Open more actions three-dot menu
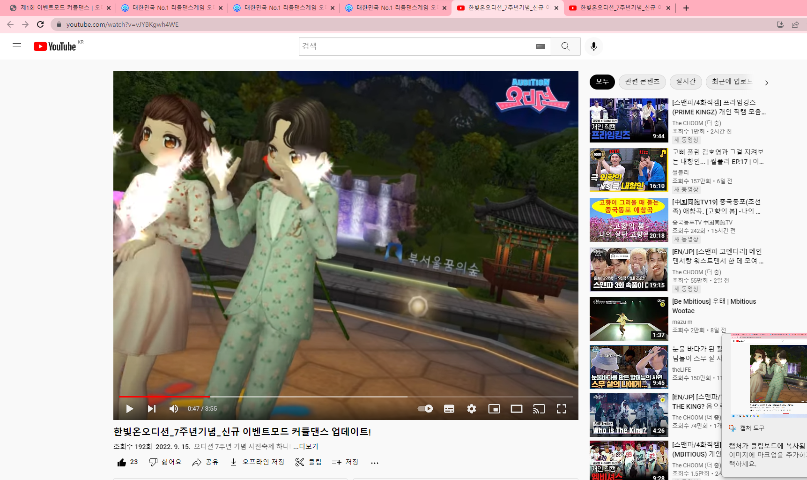Screen dimensions: 807x480 [x=375, y=463]
